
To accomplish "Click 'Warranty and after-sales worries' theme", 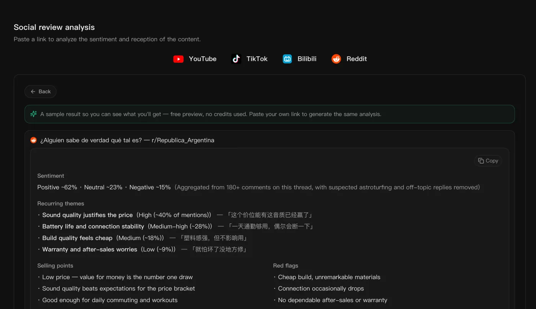I will pos(90,249).
